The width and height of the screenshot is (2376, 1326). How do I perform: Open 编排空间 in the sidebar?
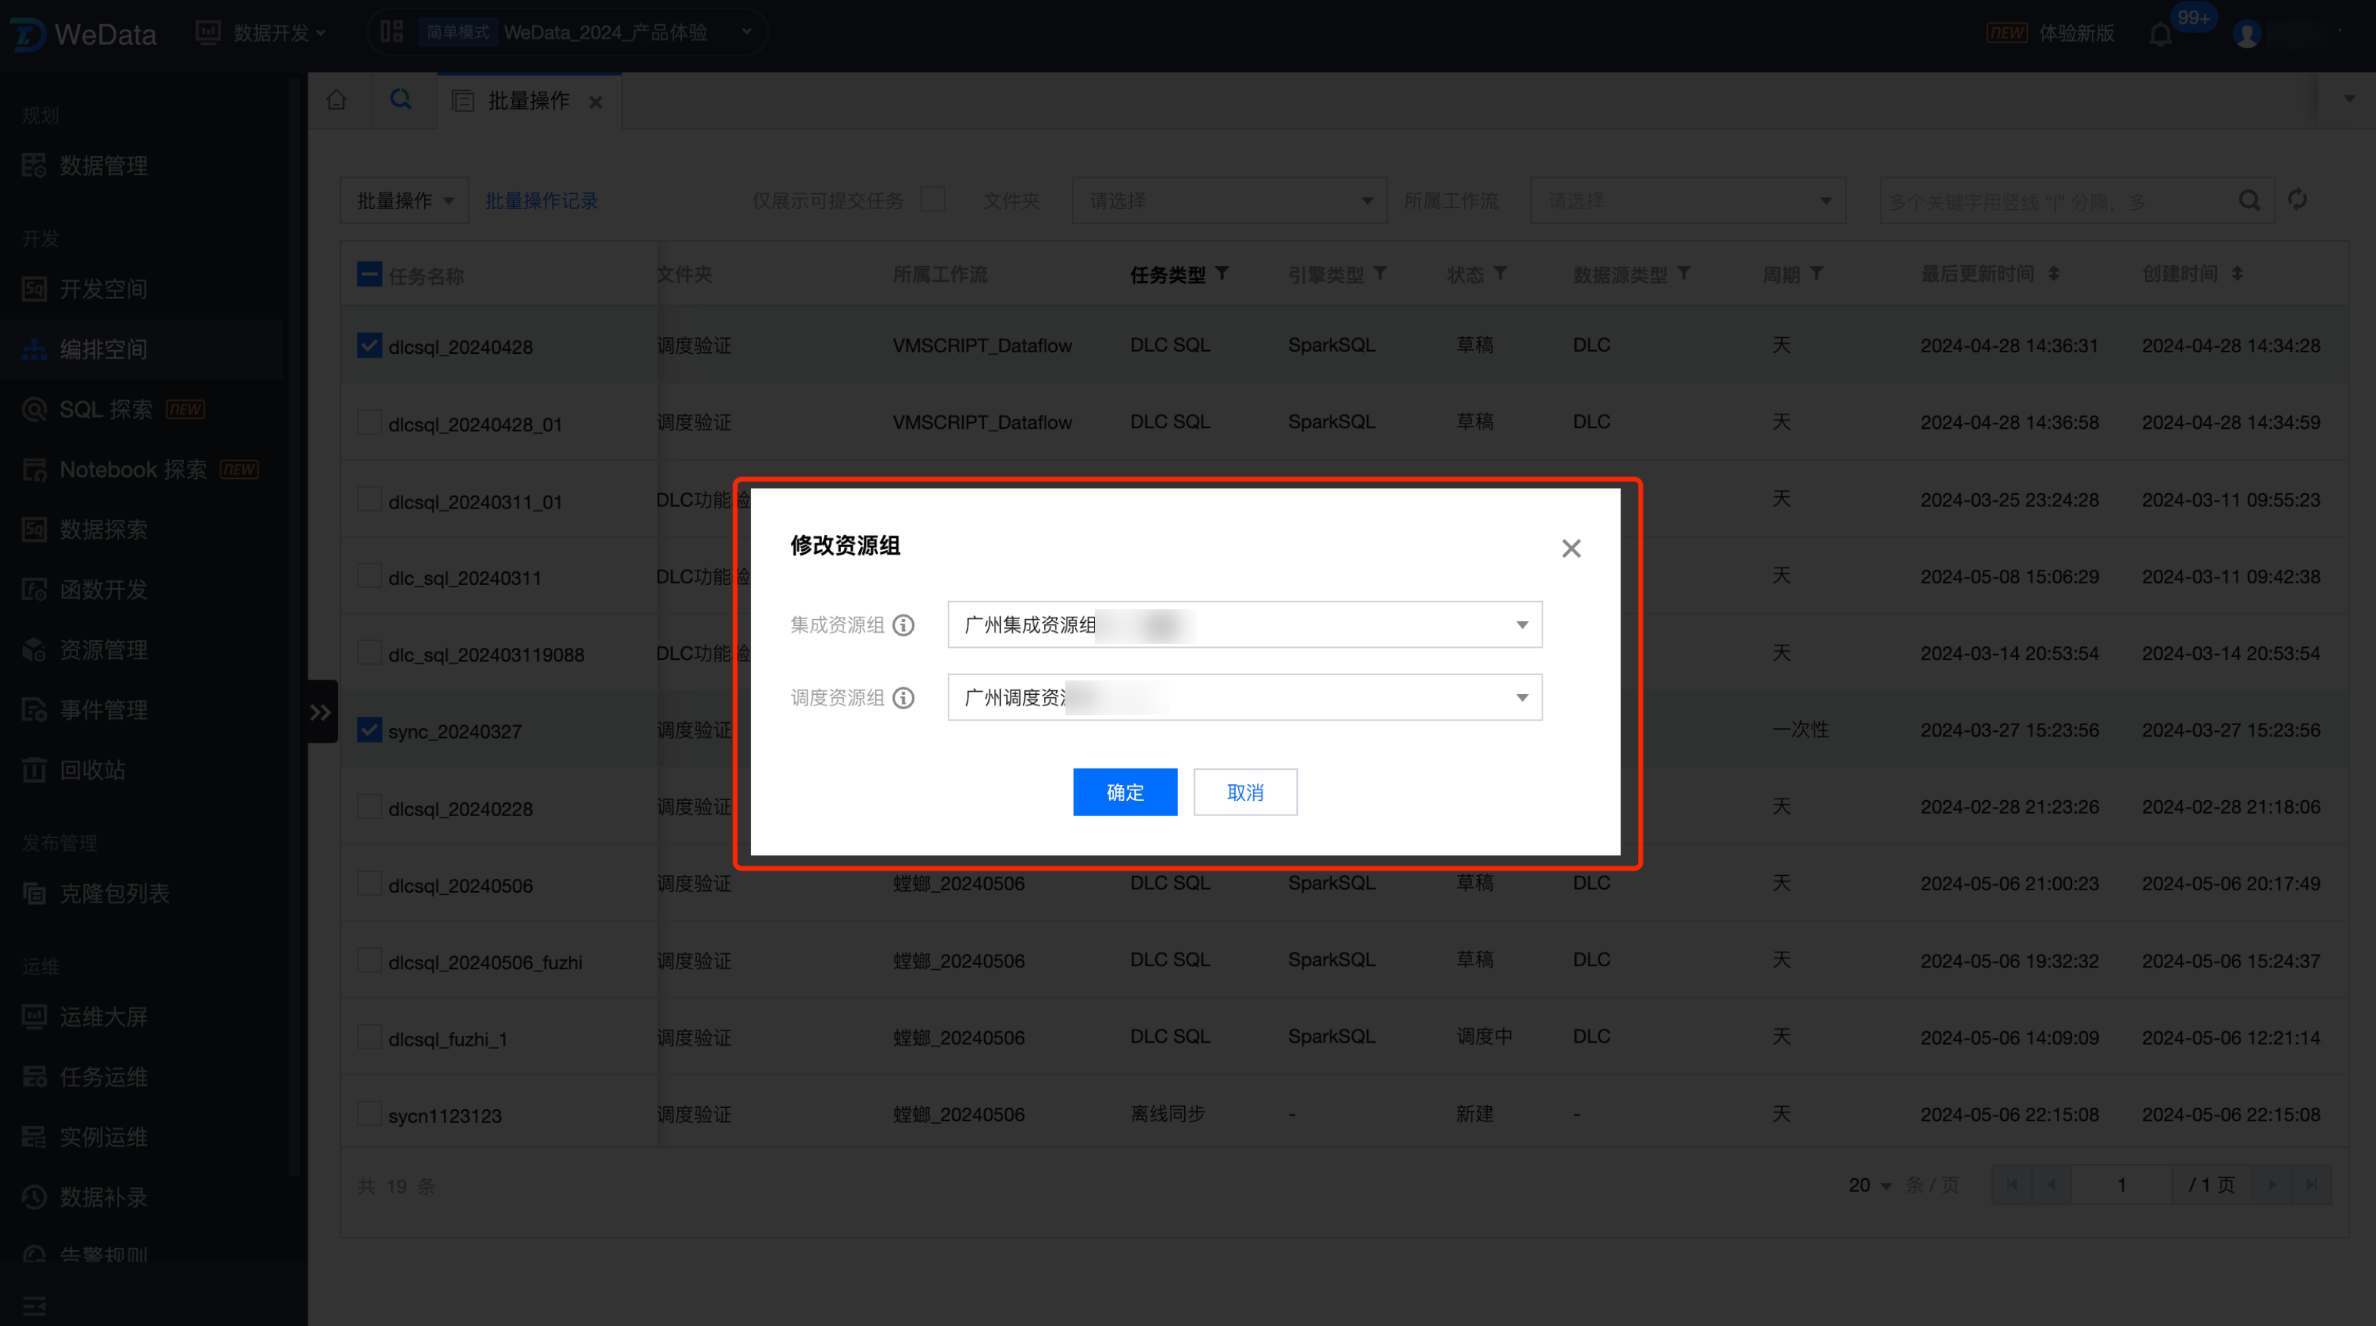103,349
